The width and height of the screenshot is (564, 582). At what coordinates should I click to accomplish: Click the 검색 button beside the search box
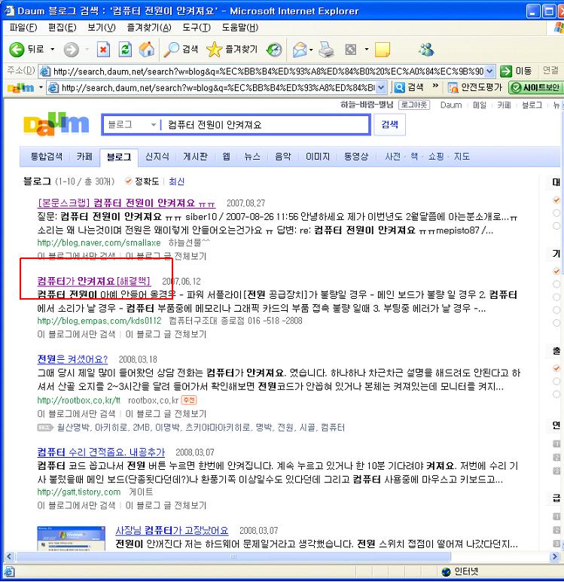(389, 125)
